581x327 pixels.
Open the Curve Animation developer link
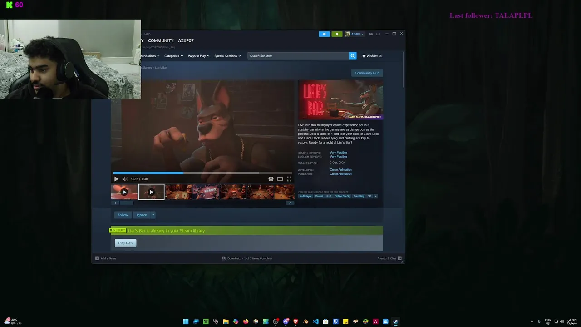pyautogui.click(x=340, y=170)
